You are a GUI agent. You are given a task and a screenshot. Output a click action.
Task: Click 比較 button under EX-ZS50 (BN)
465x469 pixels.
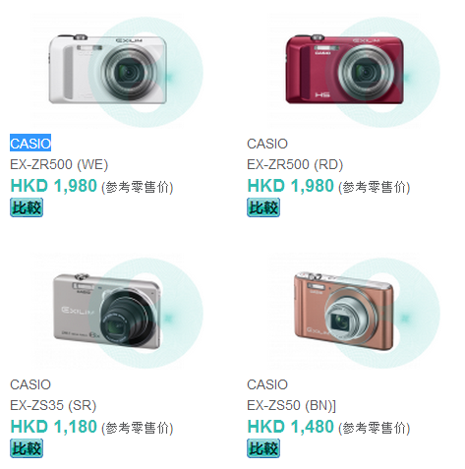point(263,448)
